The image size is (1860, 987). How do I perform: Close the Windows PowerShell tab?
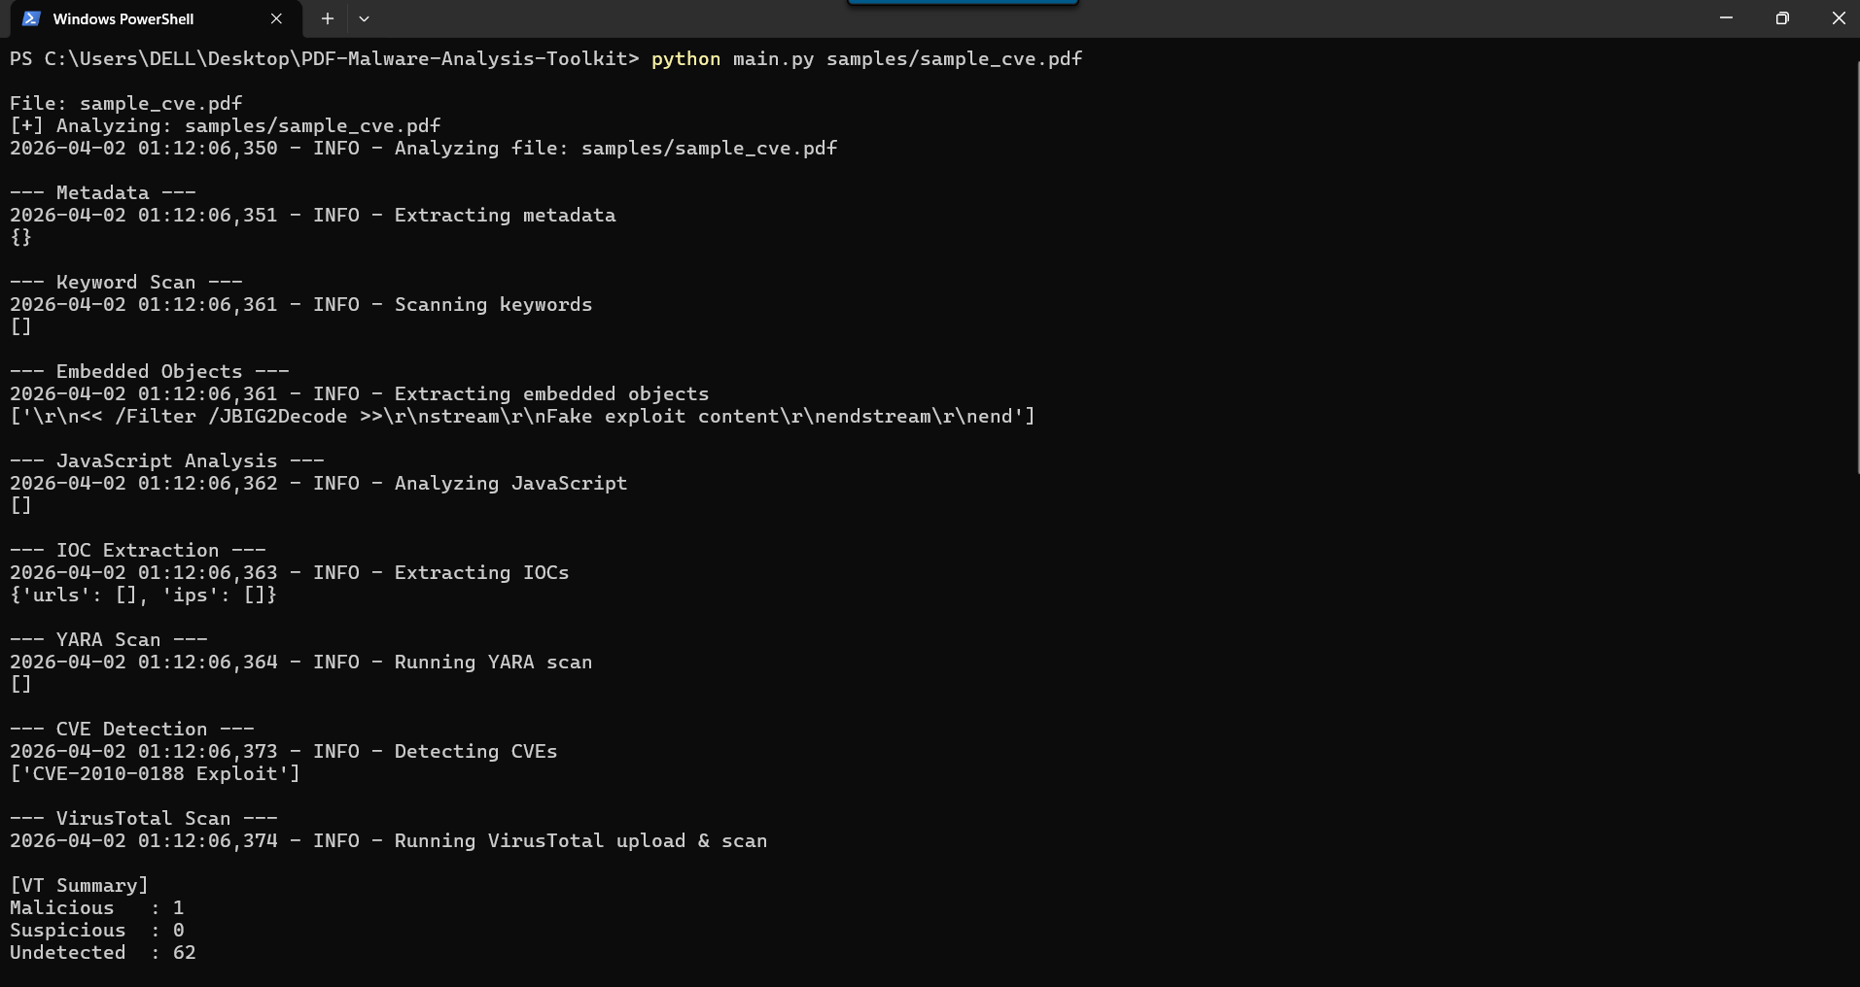pyautogui.click(x=276, y=18)
